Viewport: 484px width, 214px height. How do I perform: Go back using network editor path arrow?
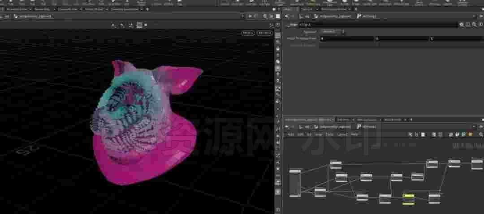(287, 126)
